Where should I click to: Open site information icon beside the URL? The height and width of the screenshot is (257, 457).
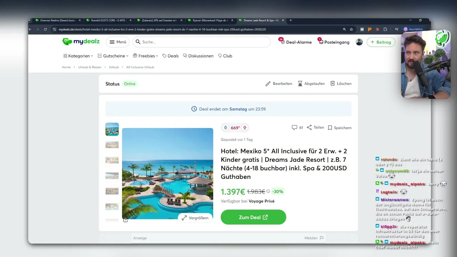pos(55,29)
